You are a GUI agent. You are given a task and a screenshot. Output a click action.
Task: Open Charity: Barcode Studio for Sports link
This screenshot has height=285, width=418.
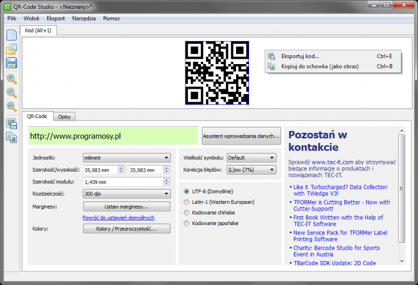tap(336, 251)
